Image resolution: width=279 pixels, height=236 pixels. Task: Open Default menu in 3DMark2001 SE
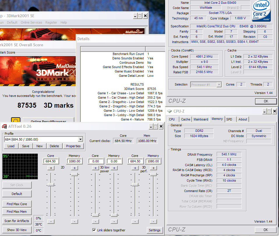coord(12,22)
